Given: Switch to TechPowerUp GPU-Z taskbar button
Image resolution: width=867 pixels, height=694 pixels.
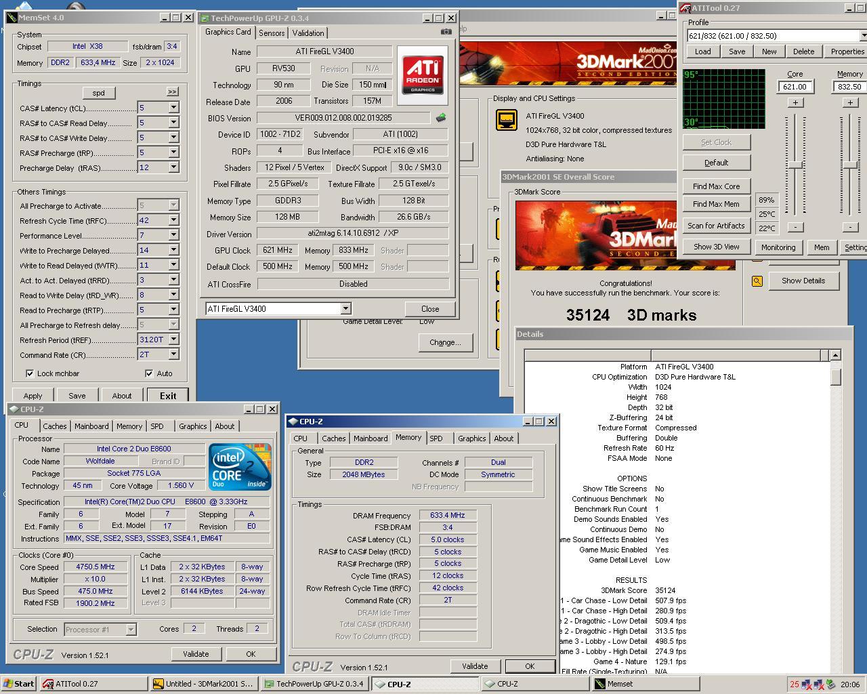Looking at the screenshot, I should click(315, 684).
